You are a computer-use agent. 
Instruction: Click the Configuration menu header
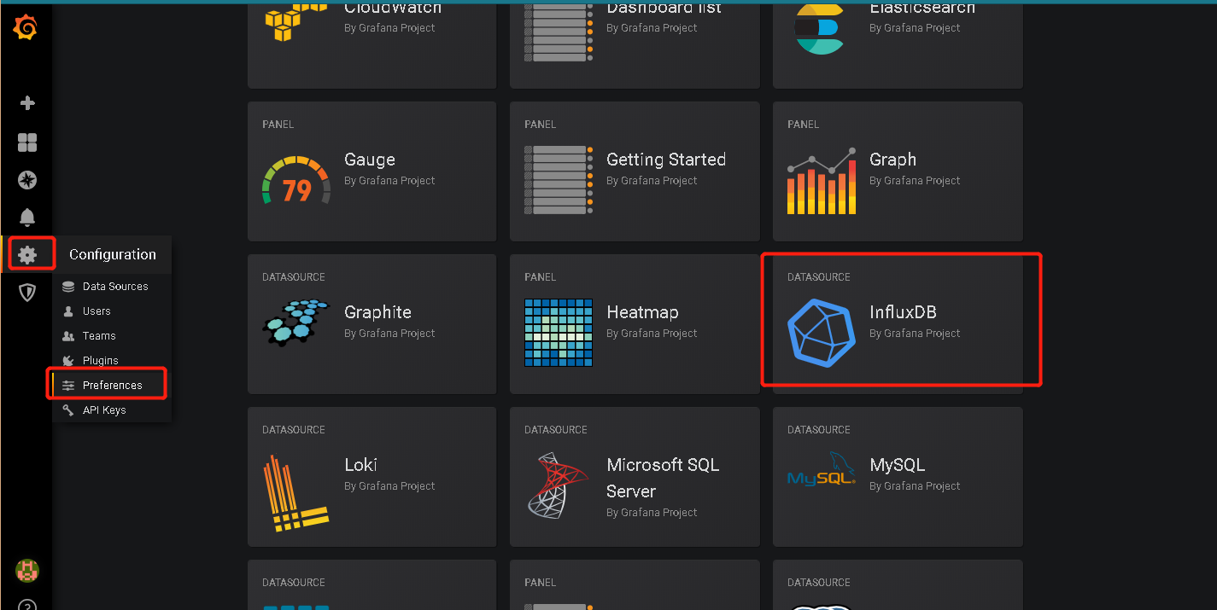point(113,254)
